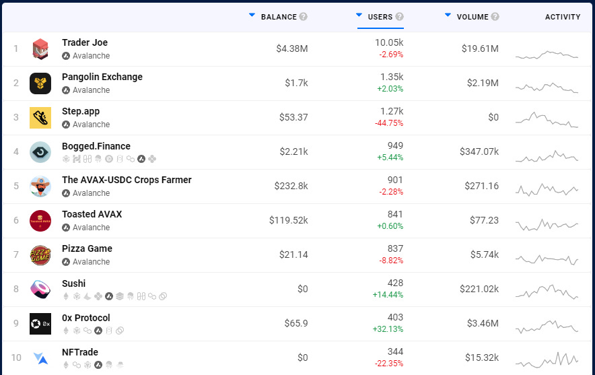Click the VOLUME column header
The width and height of the screenshot is (595, 375).
click(x=473, y=17)
